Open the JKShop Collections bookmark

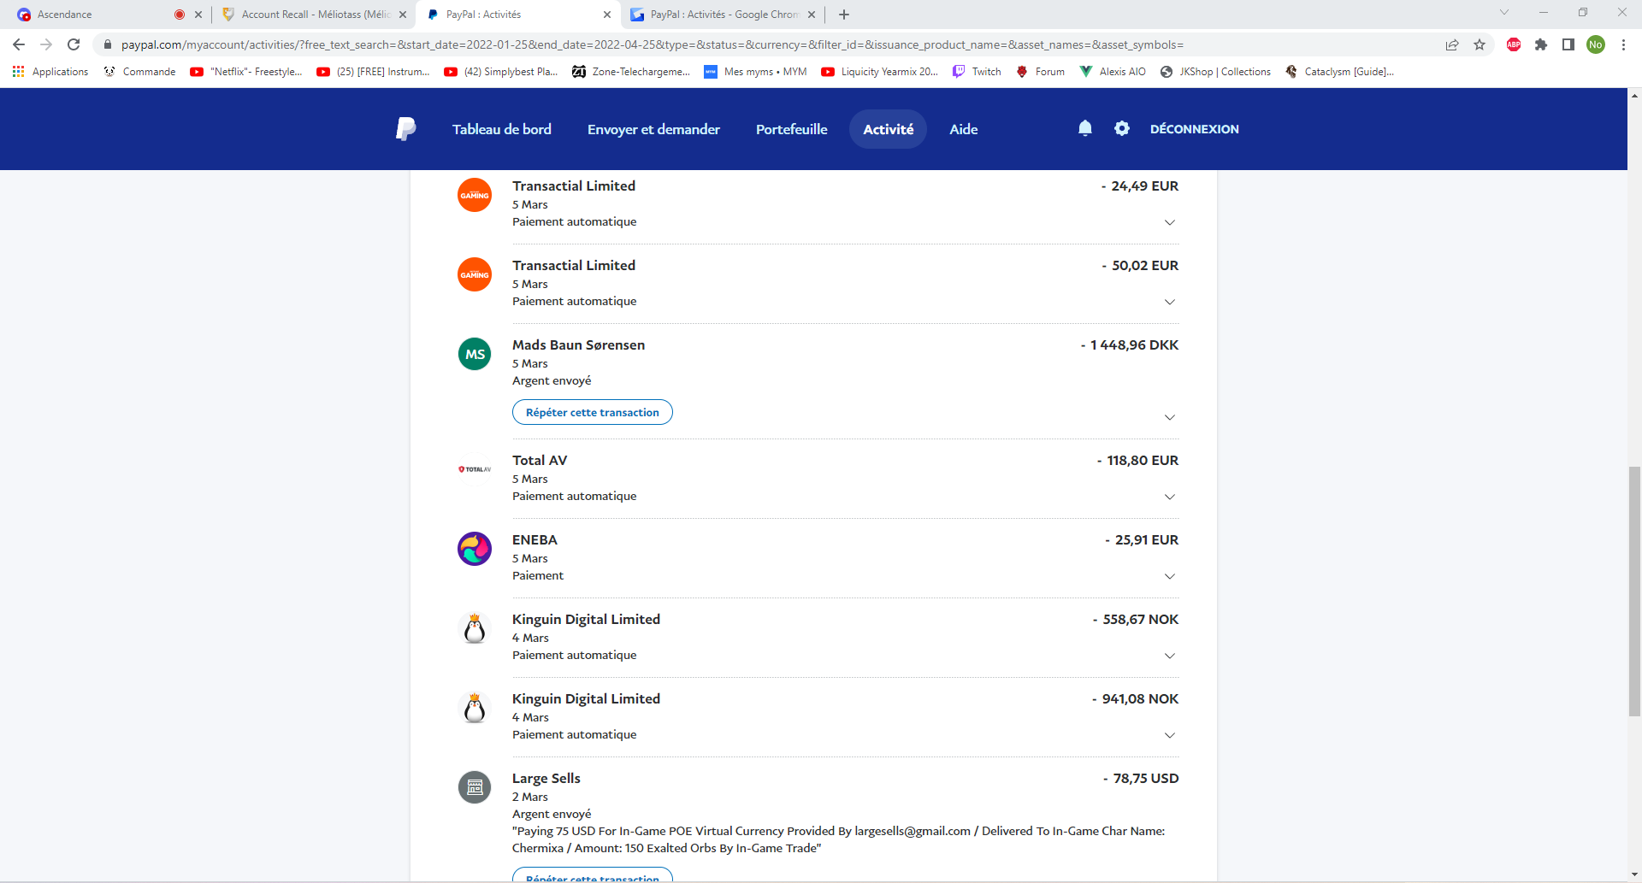(x=1215, y=72)
